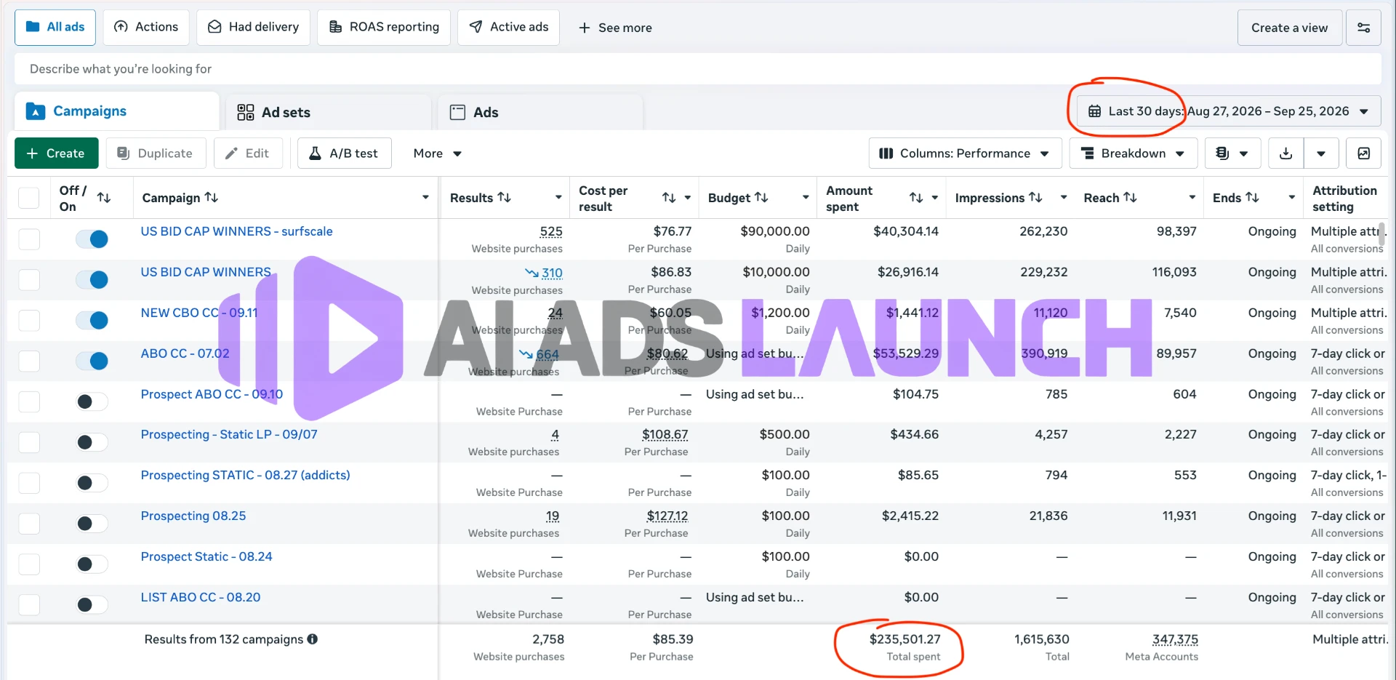The width and height of the screenshot is (1396, 680).
Task: Click Create a view button
Action: [1289, 28]
